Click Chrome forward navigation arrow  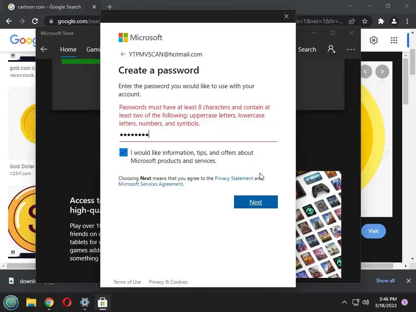[22, 21]
